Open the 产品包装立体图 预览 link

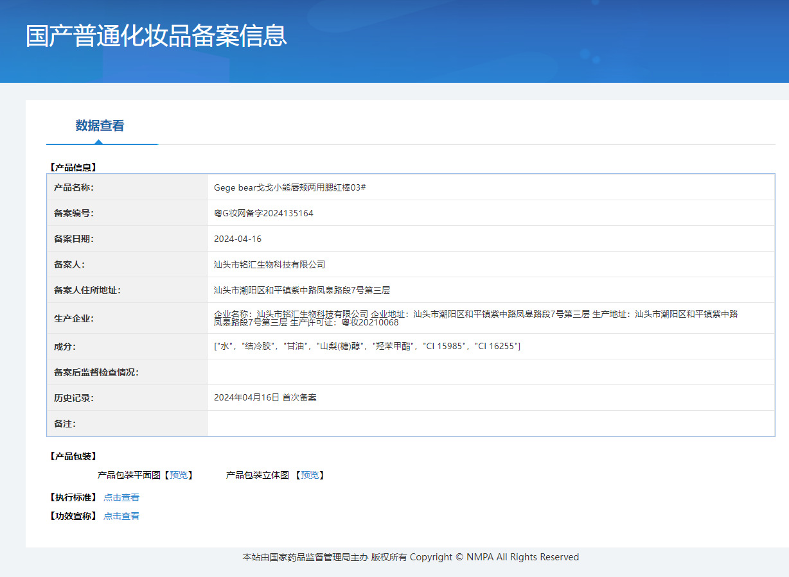tap(310, 475)
